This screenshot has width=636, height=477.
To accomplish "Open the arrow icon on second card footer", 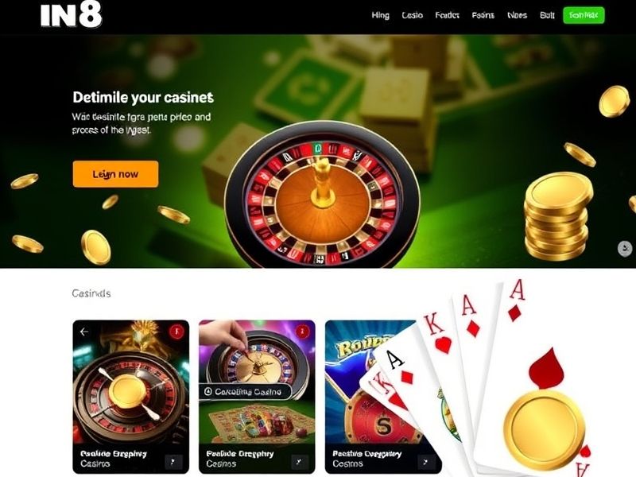I will coord(300,462).
